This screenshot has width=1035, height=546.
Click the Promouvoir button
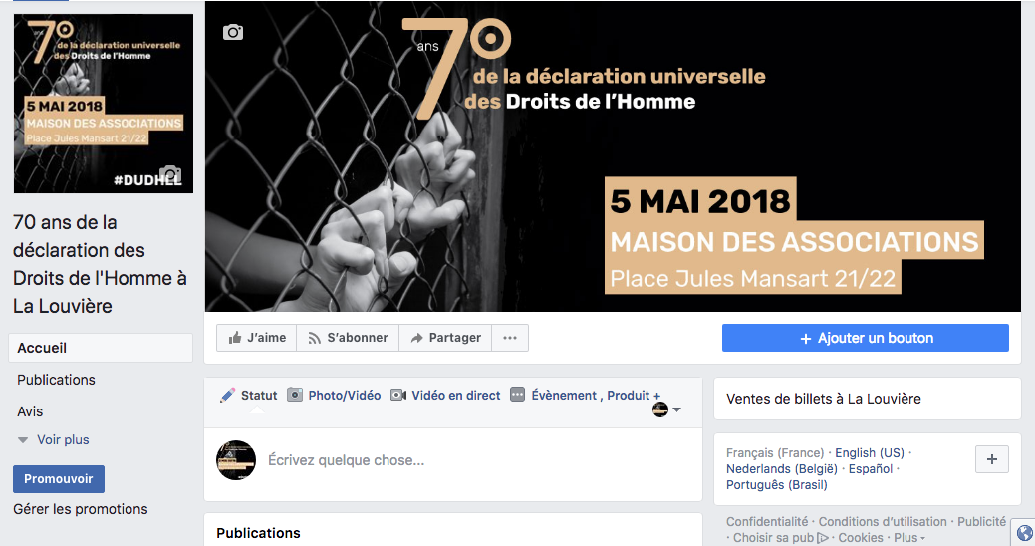click(x=59, y=478)
